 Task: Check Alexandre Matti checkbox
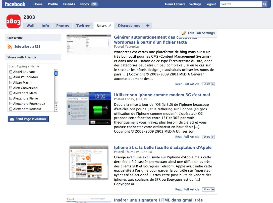coord(11,93)
